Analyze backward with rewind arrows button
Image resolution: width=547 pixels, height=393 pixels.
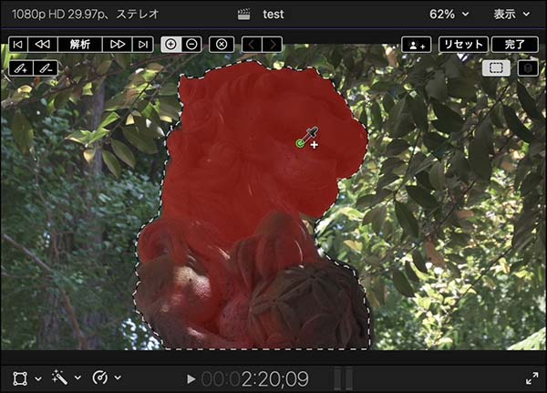click(43, 45)
